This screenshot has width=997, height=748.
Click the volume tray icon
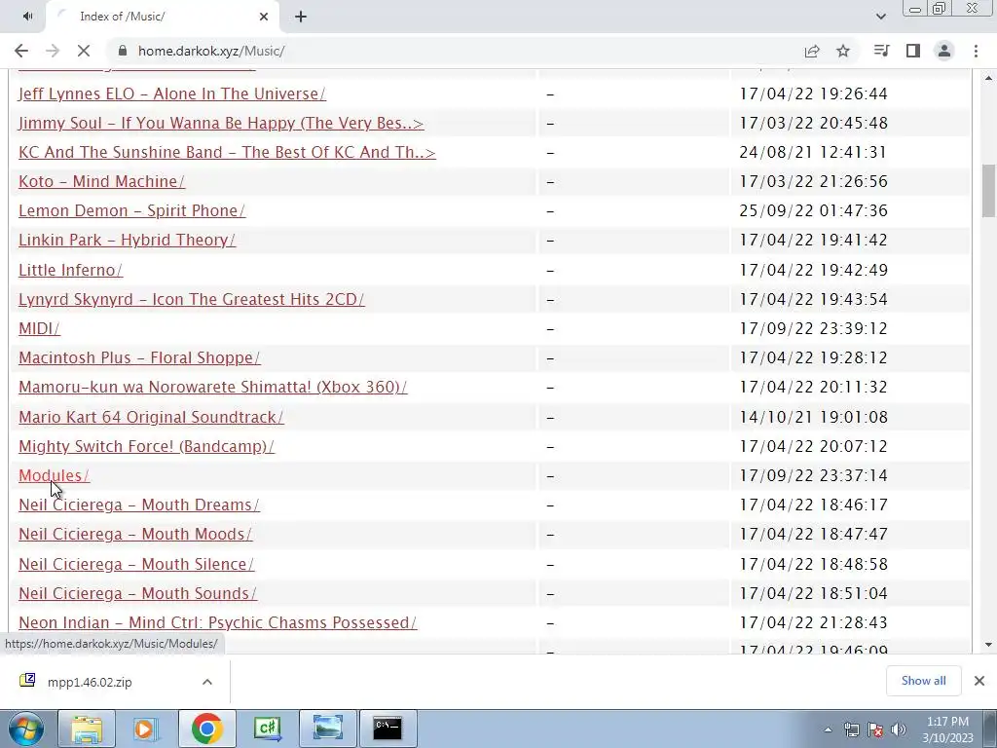pyautogui.click(x=899, y=729)
